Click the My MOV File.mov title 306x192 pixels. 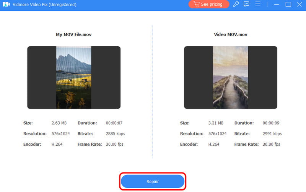pyautogui.click(x=74, y=34)
